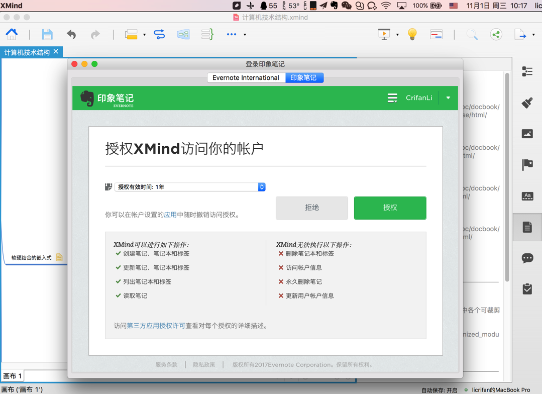This screenshot has height=394, width=542.
Task: Open image gallery sidebar icon
Action: pyautogui.click(x=527, y=134)
